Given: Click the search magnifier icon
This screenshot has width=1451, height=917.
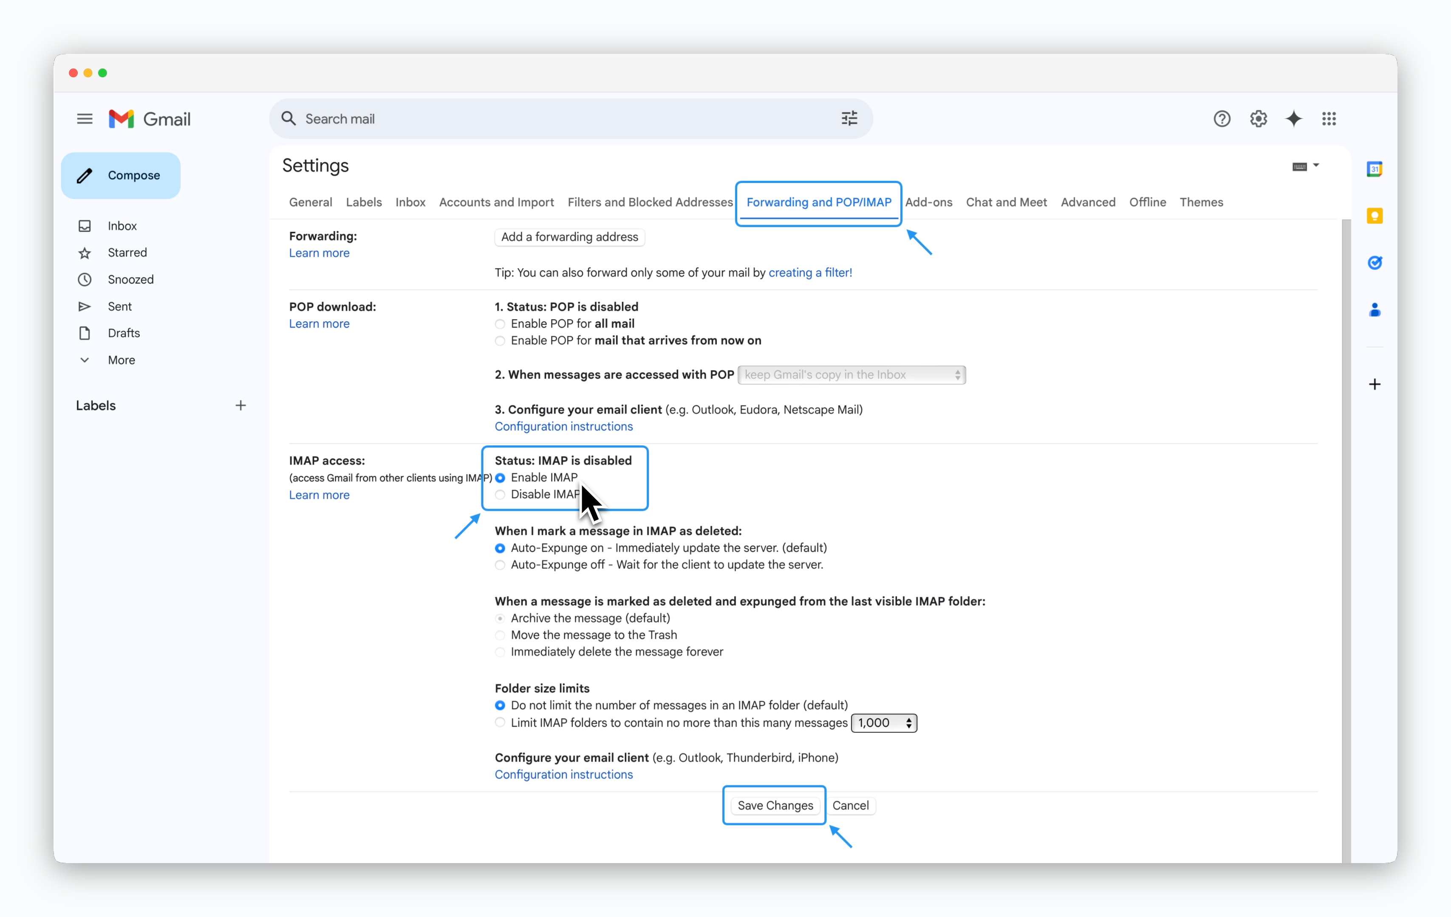Looking at the screenshot, I should point(289,118).
